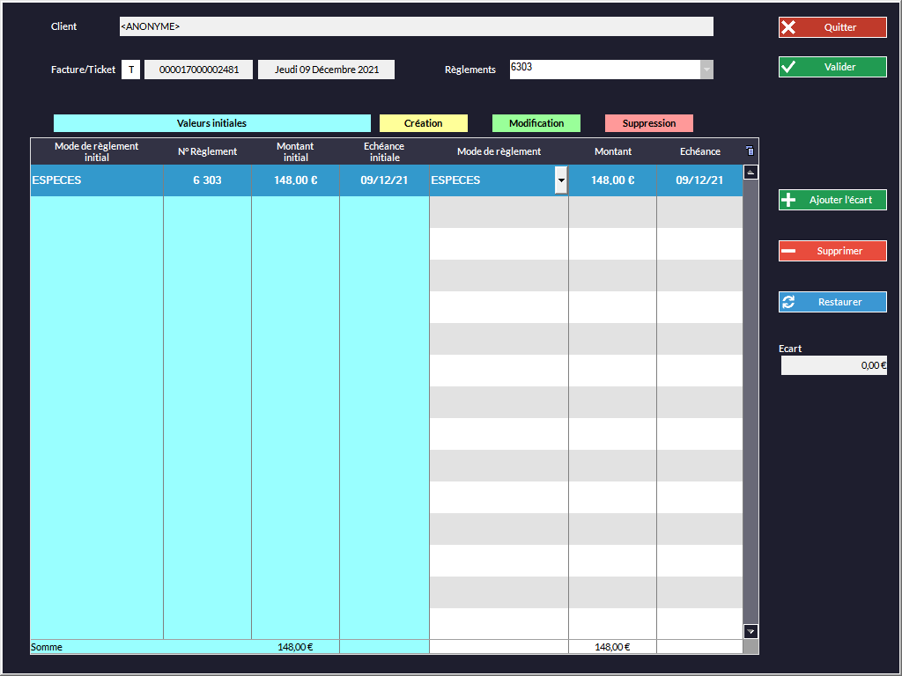Click the red X Quitter icon
This screenshot has width=902, height=676.
[x=788, y=27]
